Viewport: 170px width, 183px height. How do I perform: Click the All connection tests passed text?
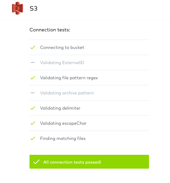click(x=72, y=162)
